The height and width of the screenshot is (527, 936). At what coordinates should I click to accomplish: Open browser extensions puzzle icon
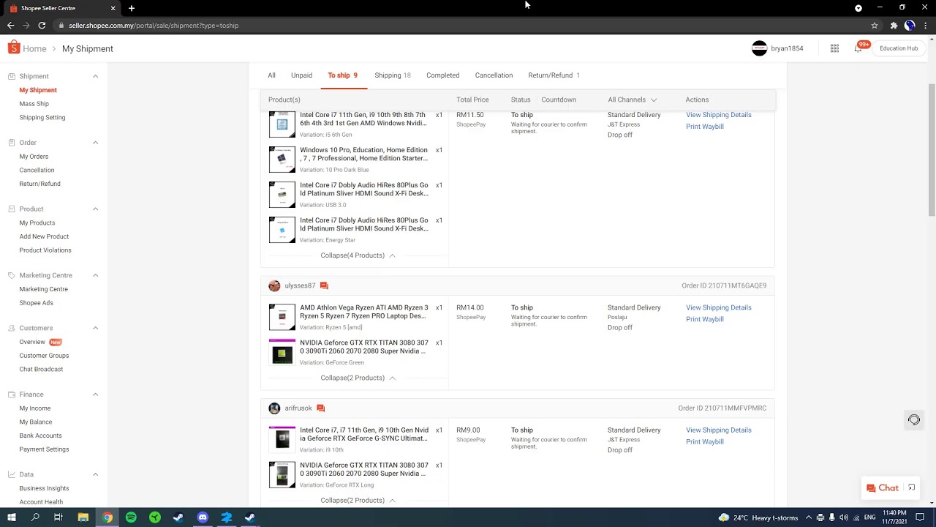point(894,26)
